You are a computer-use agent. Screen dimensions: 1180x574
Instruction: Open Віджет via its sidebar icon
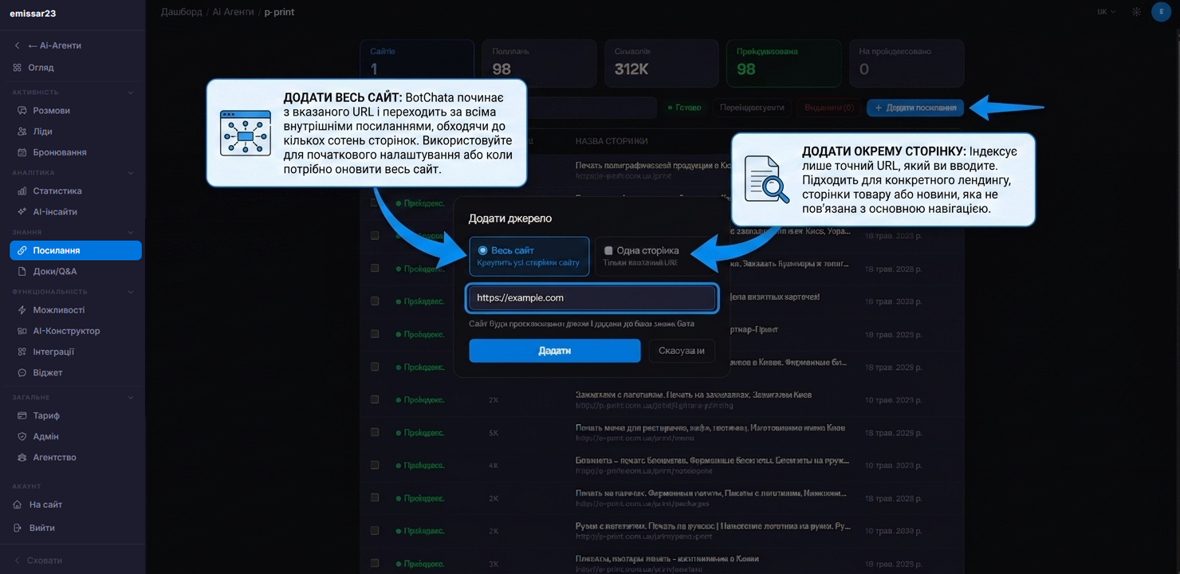[x=22, y=372]
